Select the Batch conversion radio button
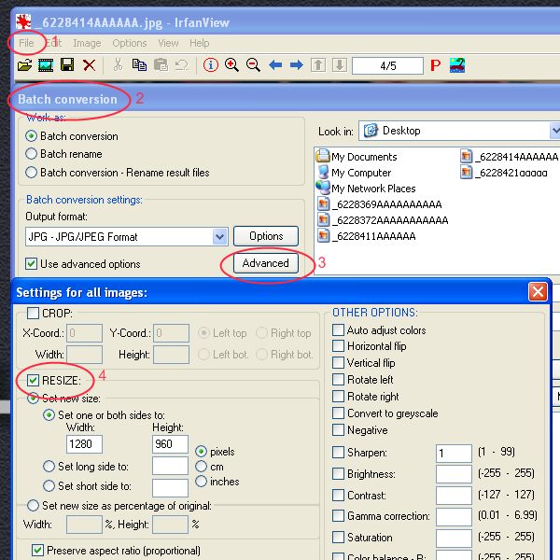 point(32,136)
